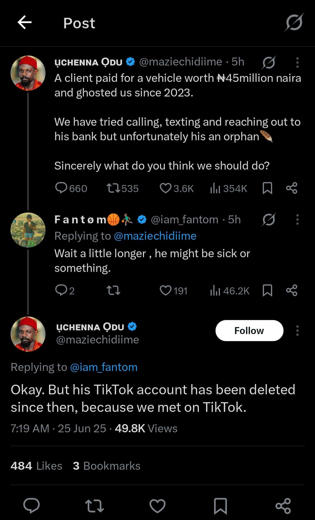View the 484 Likes list

tap(36, 466)
